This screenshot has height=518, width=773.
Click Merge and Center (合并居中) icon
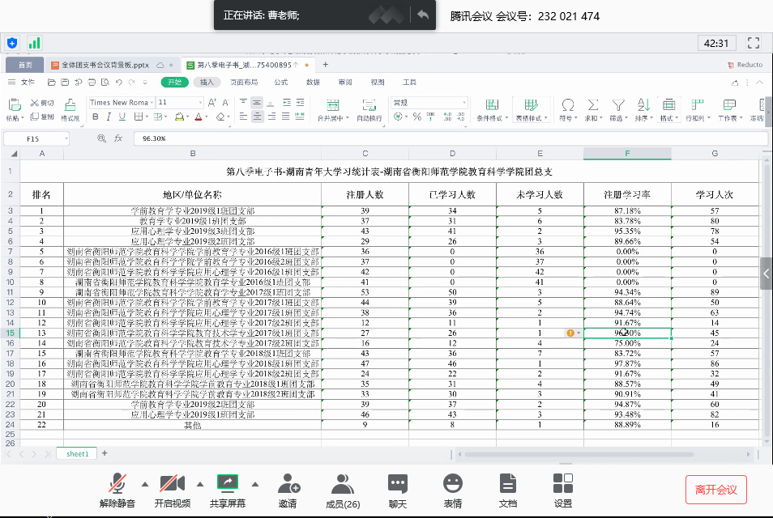pyautogui.click(x=332, y=108)
